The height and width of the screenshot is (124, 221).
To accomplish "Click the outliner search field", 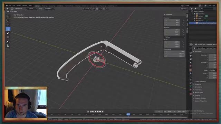I will 207,9.
